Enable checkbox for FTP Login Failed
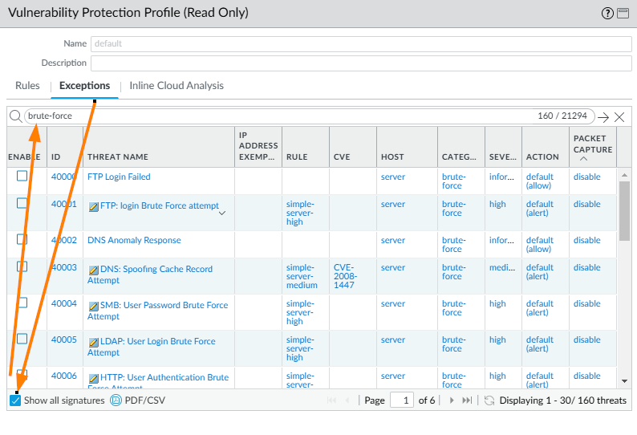637x435 pixels. (22, 176)
